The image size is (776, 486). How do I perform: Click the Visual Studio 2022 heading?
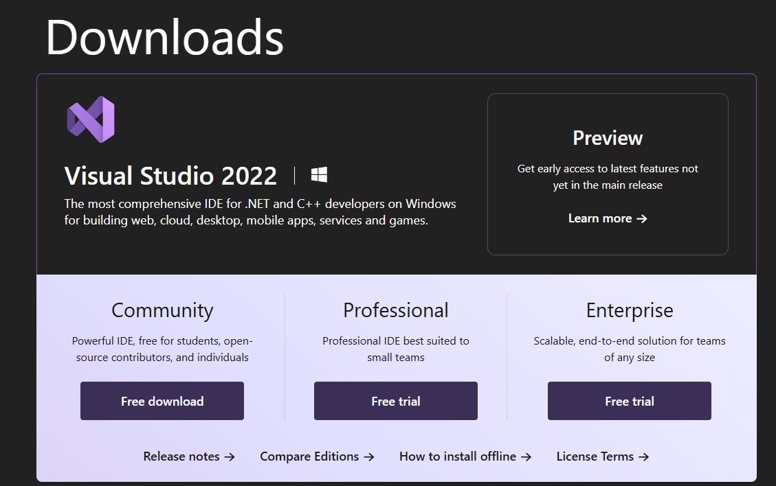(x=170, y=176)
